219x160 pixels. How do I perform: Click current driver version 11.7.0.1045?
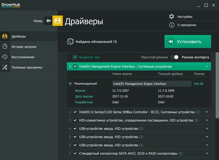click(x=166, y=91)
